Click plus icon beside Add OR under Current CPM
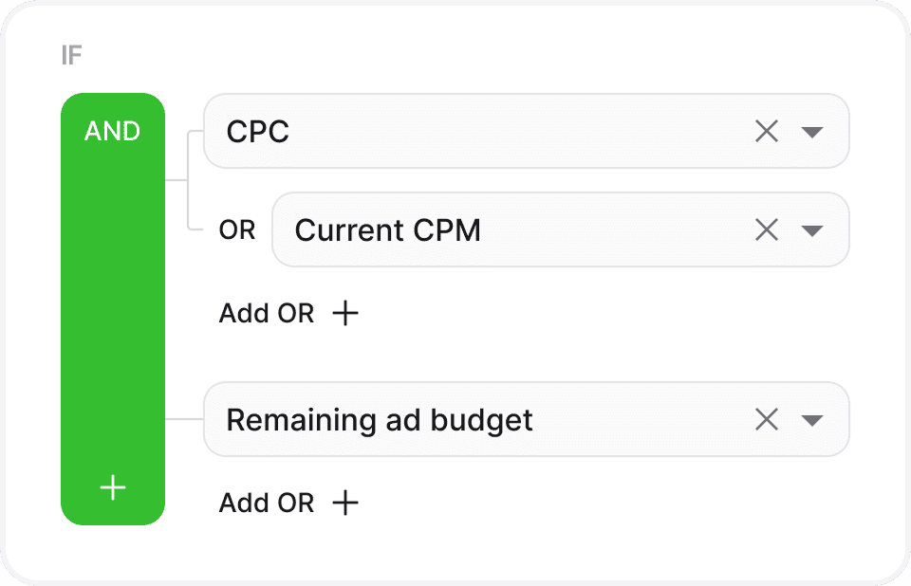Image resolution: width=911 pixels, height=586 pixels. [x=346, y=313]
